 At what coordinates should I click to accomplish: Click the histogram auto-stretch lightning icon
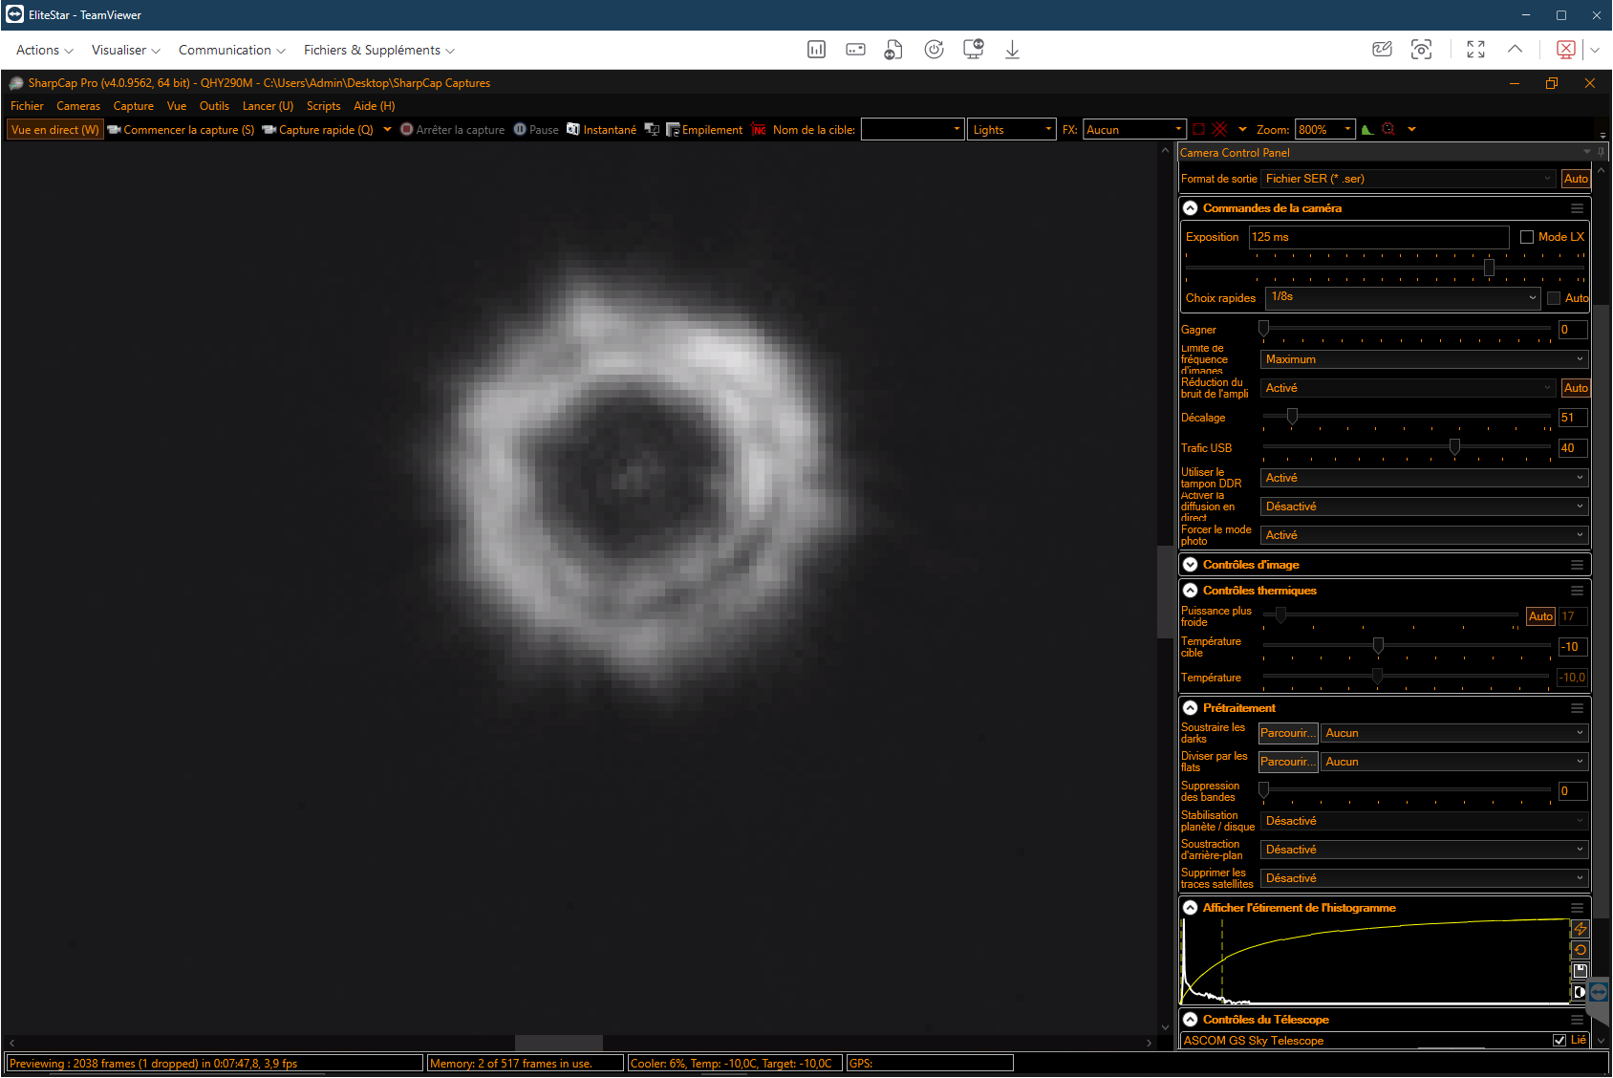(x=1580, y=929)
